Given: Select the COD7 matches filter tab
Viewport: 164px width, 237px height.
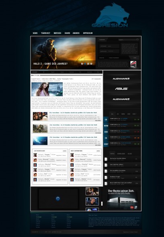Looking at the screenshot, I should [x=134, y=114].
